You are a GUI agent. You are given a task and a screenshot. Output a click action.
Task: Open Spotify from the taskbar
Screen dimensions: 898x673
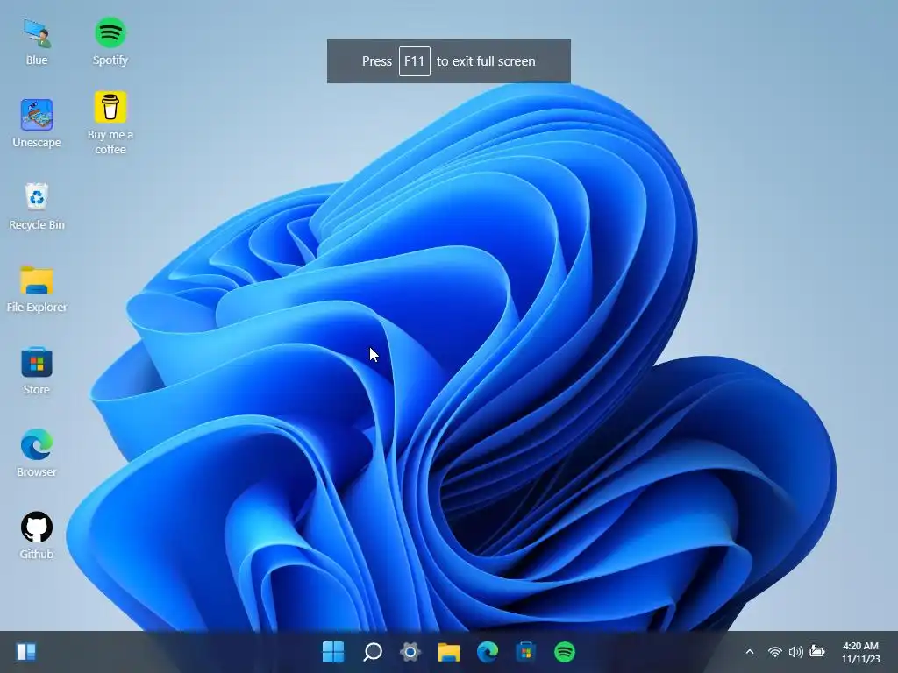[x=565, y=652]
